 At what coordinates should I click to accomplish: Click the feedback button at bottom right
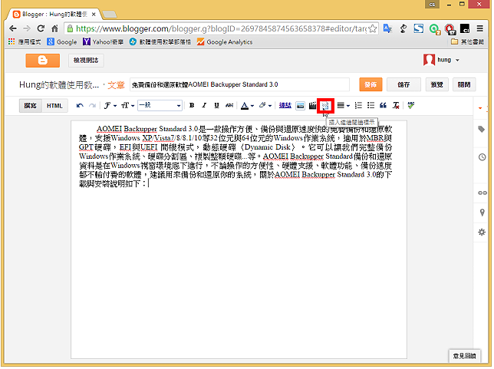464,356
